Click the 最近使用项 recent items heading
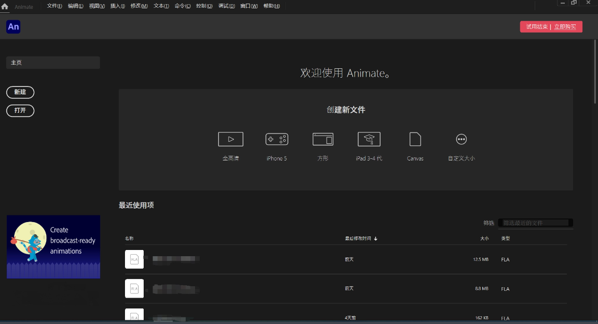 pos(136,205)
